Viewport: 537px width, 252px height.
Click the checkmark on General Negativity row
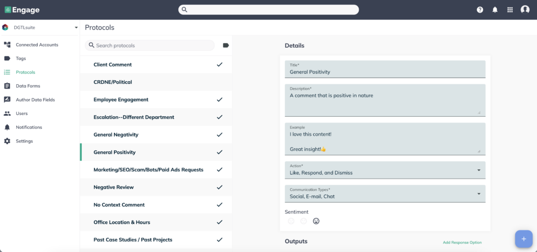tap(220, 134)
